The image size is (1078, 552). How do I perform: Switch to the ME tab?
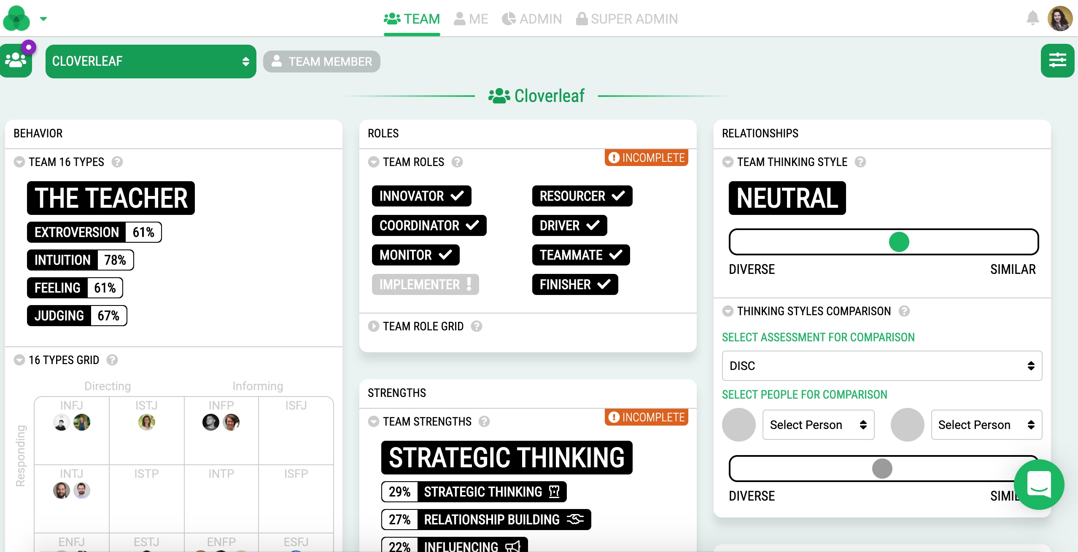(471, 19)
